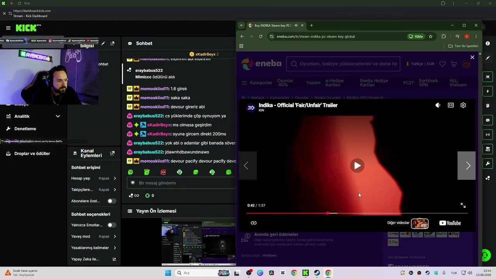This screenshot has height=279, width=496.
Task: Open Steam from the taskbar
Action: click(x=317, y=273)
